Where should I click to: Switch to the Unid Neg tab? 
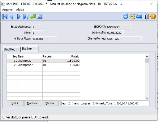pyautogui.click(x=11, y=49)
